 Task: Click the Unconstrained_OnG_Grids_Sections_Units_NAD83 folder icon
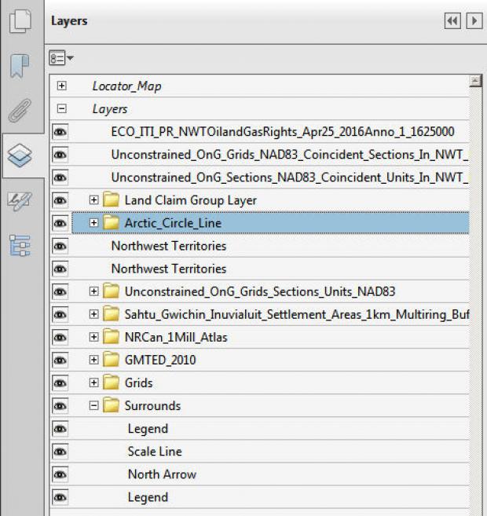click(x=111, y=291)
